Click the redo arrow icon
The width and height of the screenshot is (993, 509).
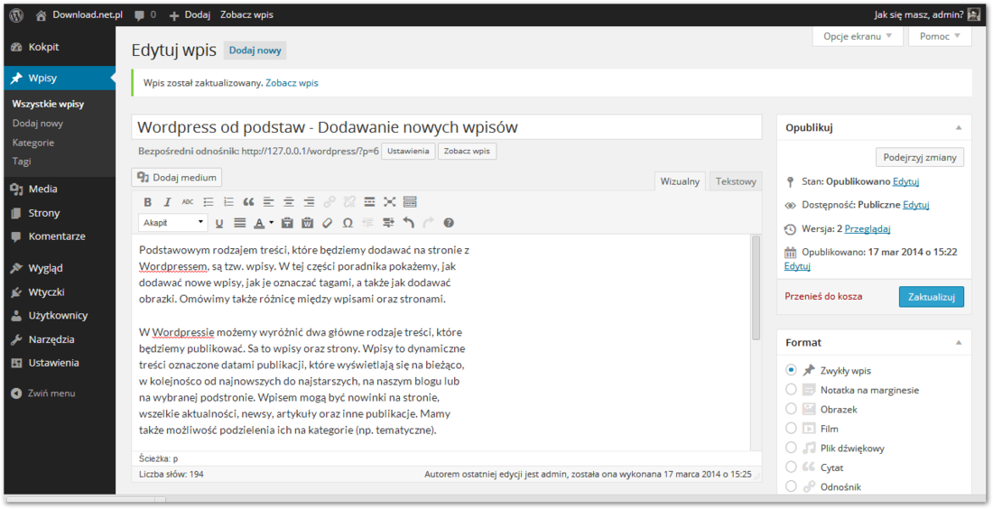(x=429, y=223)
